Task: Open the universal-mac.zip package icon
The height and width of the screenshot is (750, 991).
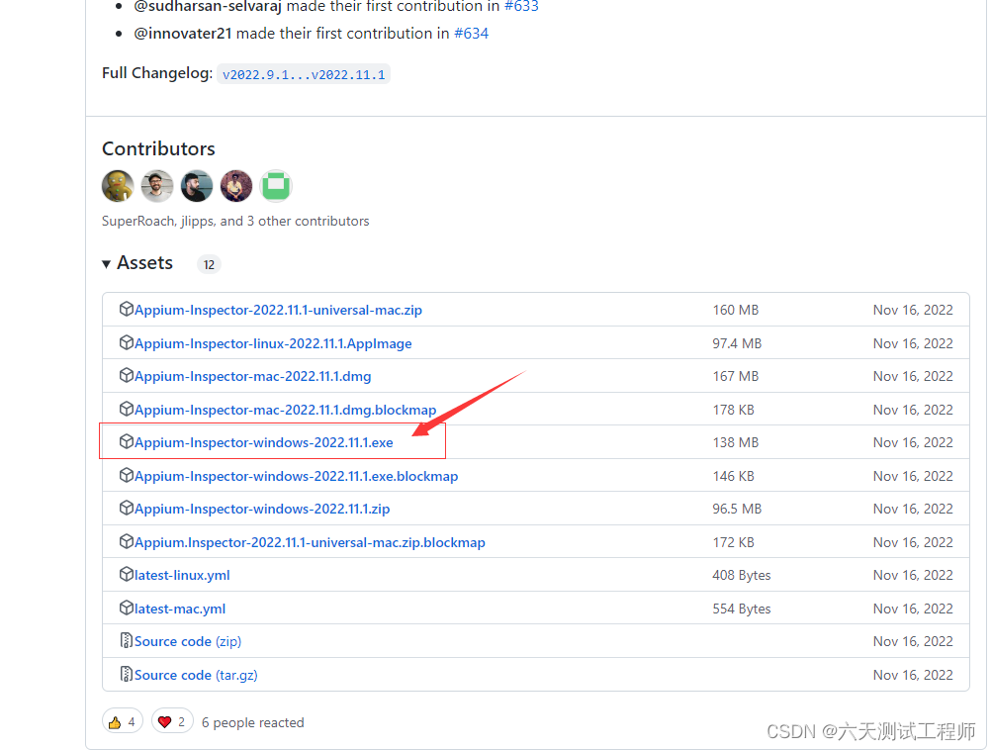Action: click(x=127, y=310)
